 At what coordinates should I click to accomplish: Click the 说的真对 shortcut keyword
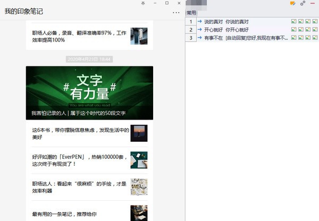[x=213, y=22]
